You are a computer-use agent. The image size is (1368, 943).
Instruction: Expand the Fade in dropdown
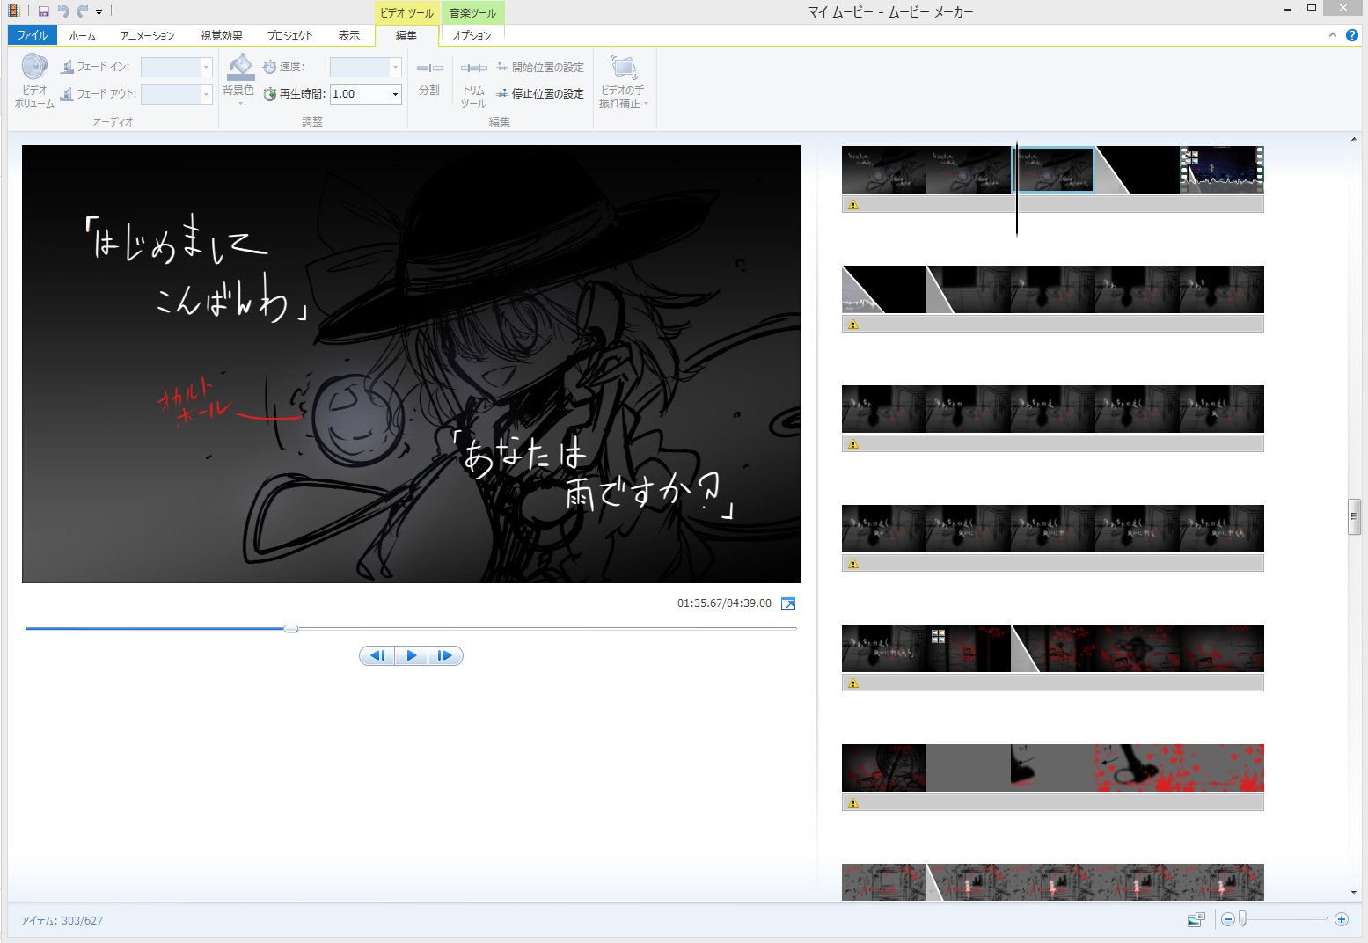[207, 67]
